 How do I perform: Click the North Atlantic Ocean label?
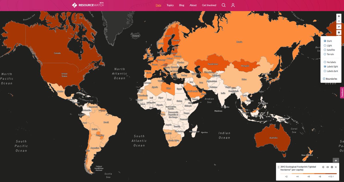coord(120,73)
